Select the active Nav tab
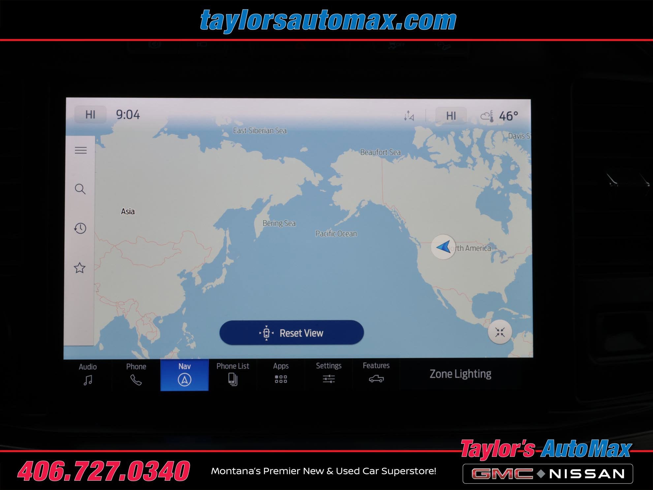The height and width of the screenshot is (490, 653). [184, 375]
